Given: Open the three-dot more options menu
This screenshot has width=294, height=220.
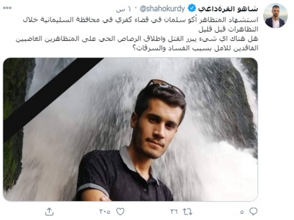Looking at the screenshot, I should point(7,8).
